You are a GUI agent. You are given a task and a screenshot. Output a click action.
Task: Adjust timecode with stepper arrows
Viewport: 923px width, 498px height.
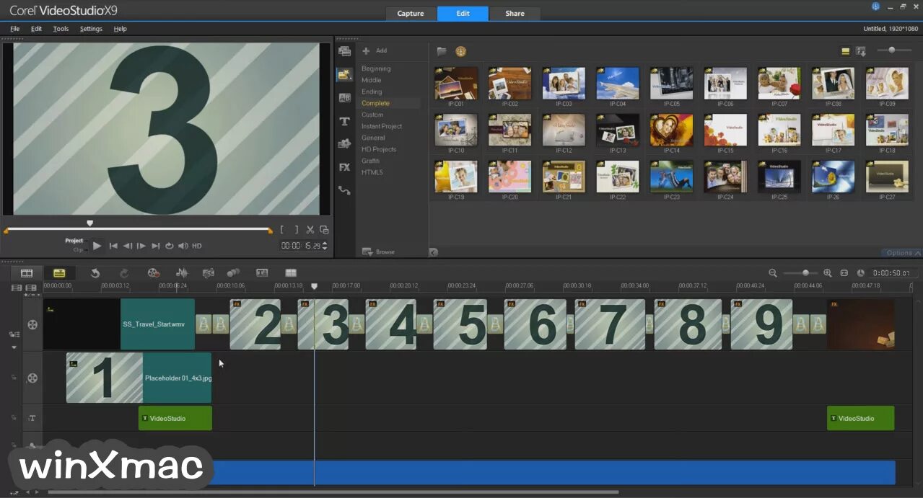(324, 246)
